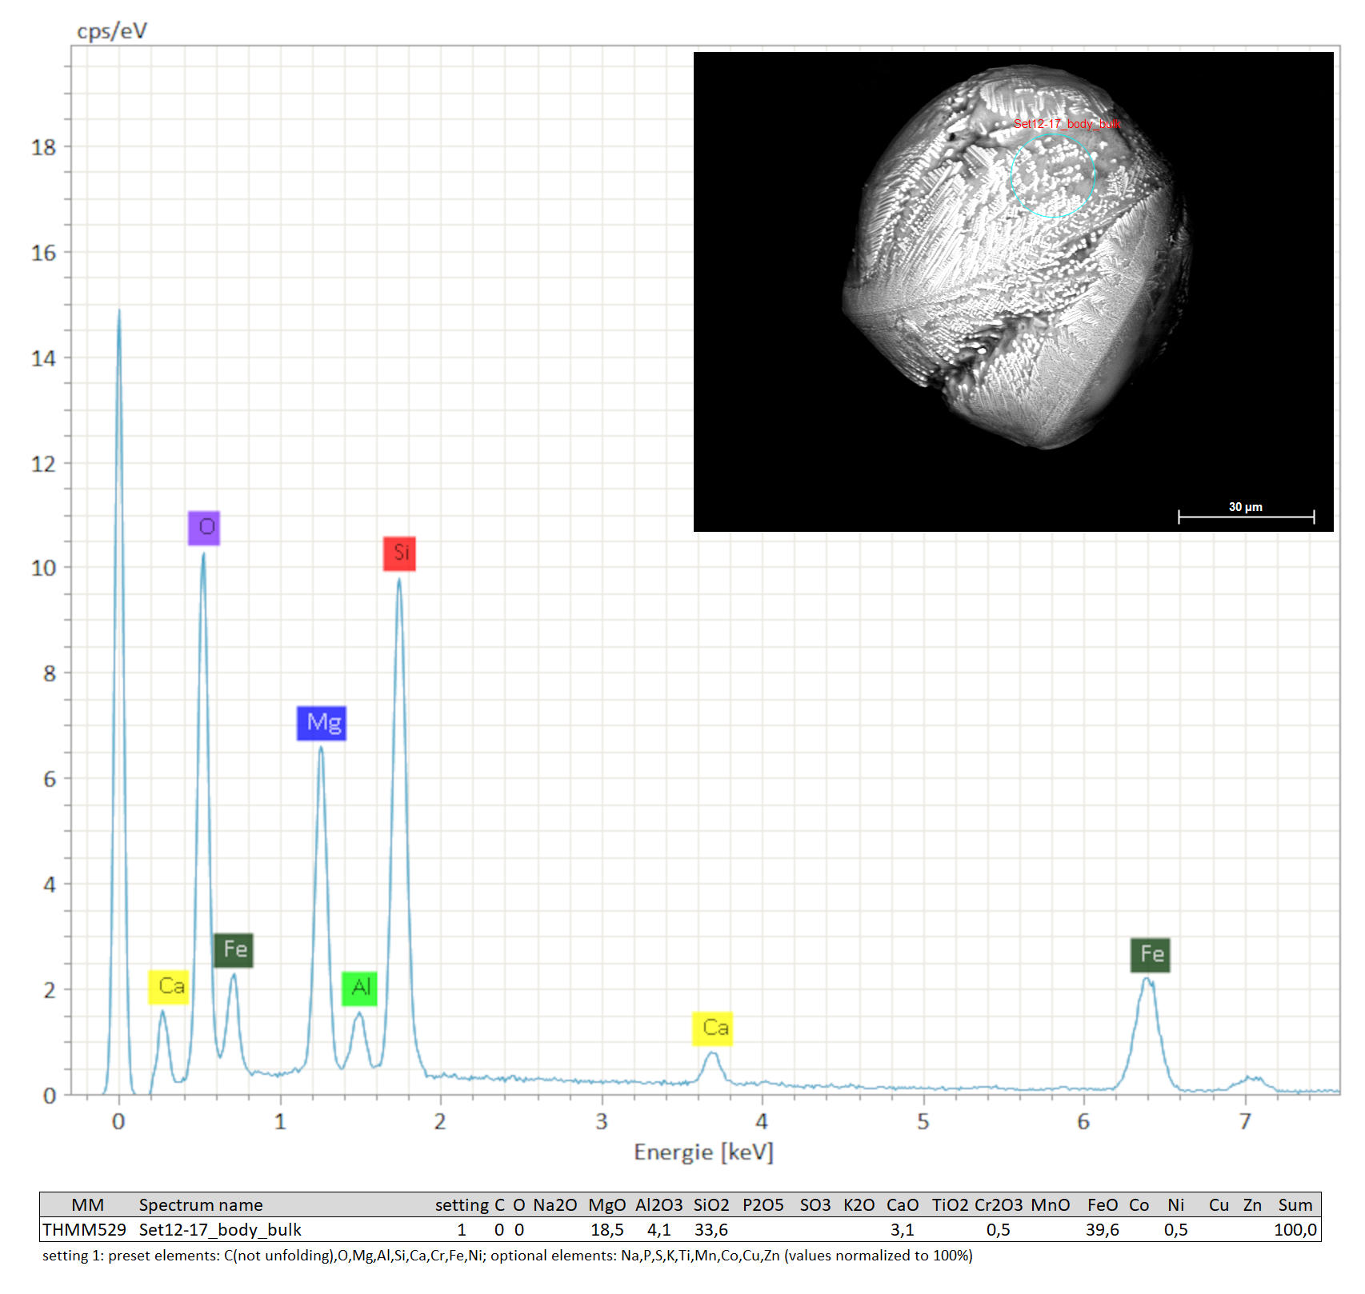This screenshot has height=1294, width=1365.
Task: Click the cps/eV axis label
Action: pyautogui.click(x=112, y=31)
